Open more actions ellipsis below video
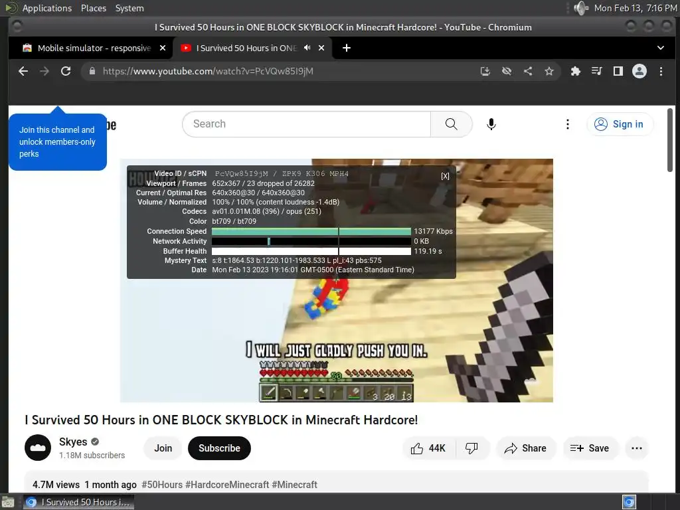 coord(637,448)
